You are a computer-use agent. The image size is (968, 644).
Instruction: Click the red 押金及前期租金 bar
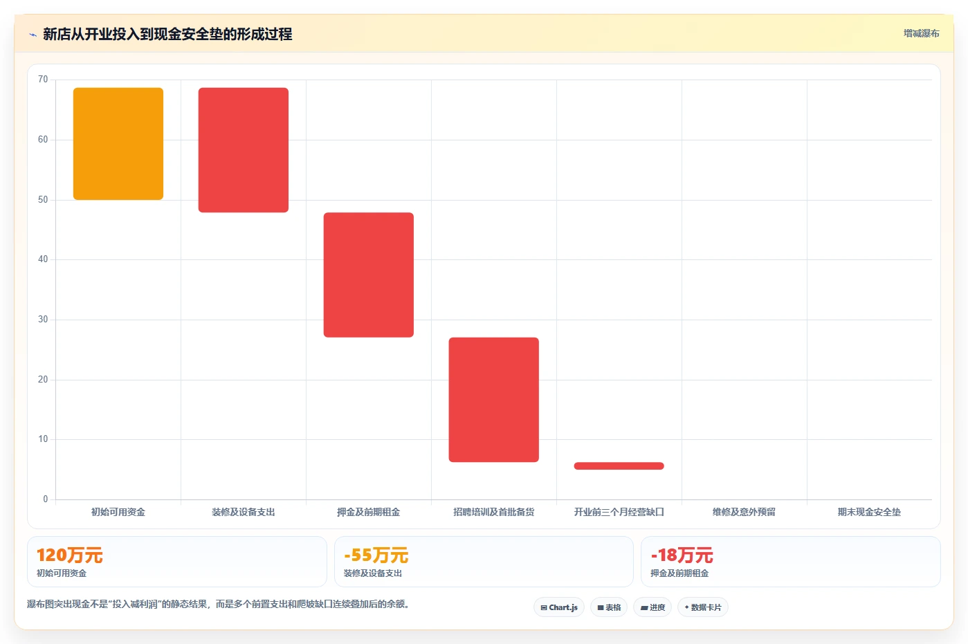pos(369,275)
